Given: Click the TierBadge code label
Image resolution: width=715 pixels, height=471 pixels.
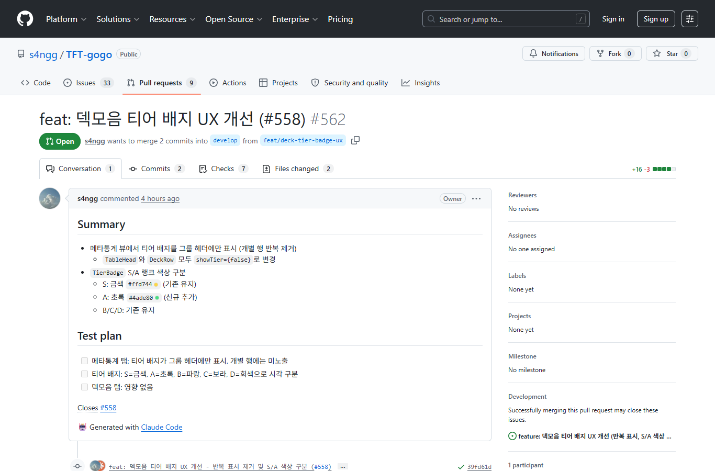Looking at the screenshot, I should click(108, 273).
